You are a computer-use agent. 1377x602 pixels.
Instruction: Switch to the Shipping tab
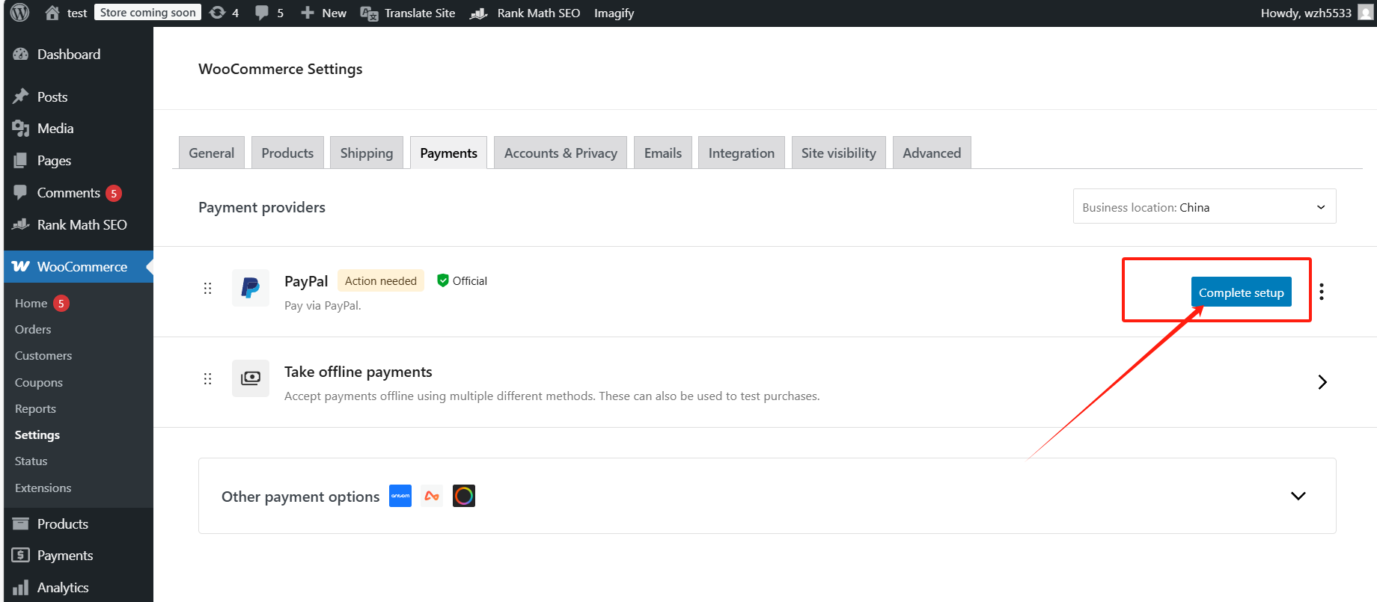366,153
